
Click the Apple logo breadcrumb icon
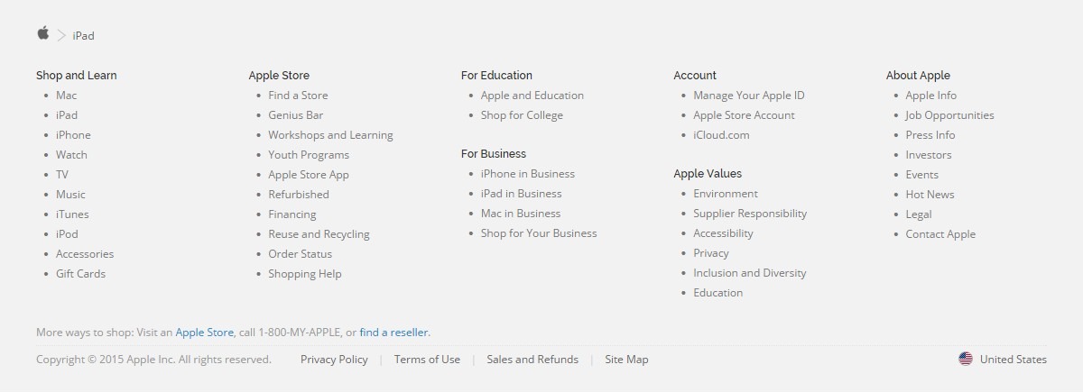point(42,33)
